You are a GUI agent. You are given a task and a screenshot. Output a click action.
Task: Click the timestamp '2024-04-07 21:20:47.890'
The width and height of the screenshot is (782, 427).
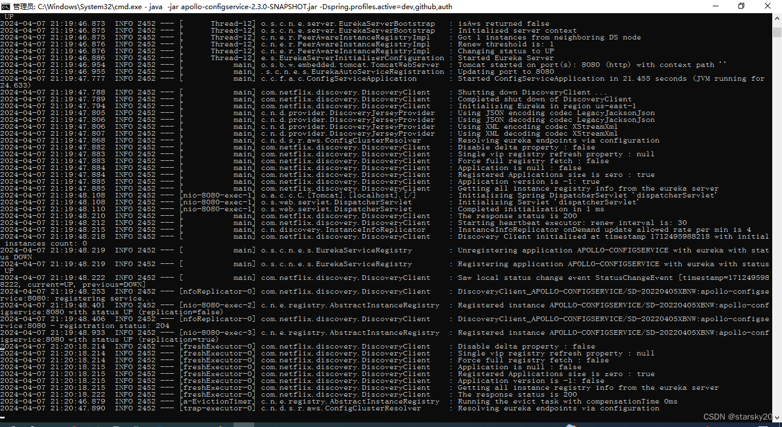[x=53, y=408]
